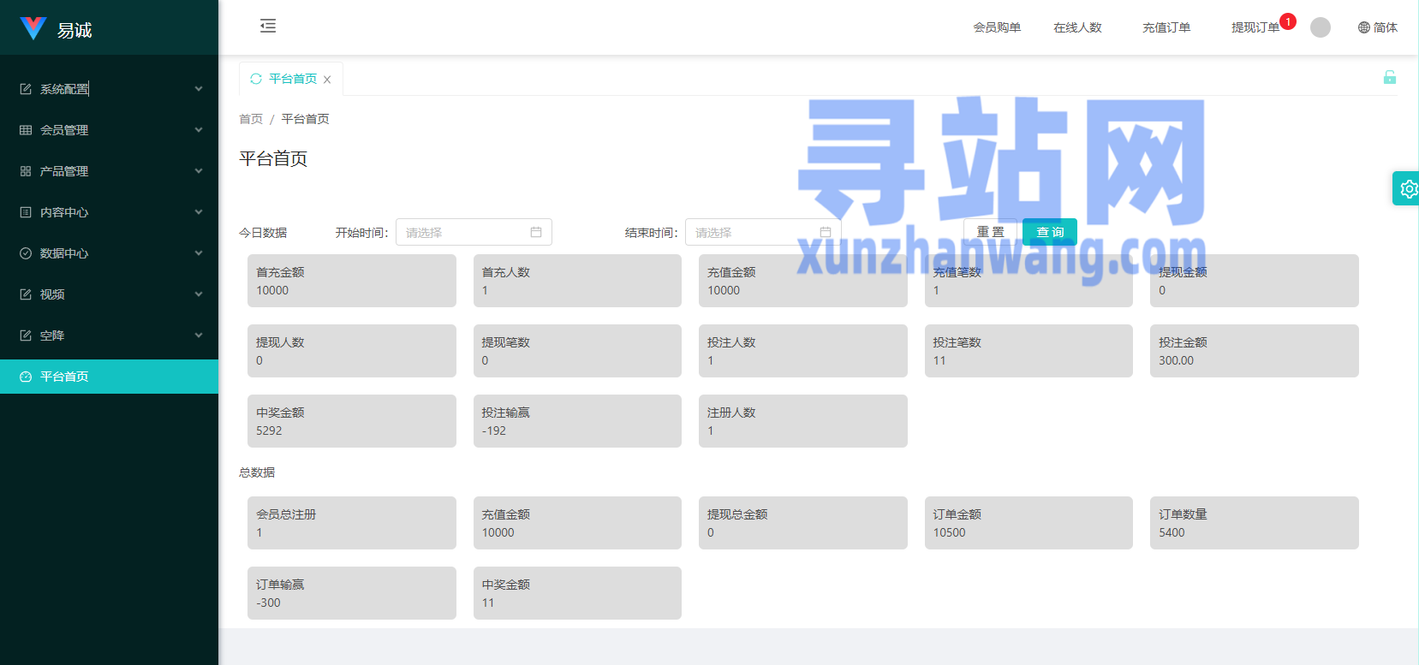The width and height of the screenshot is (1419, 665).
Task: Click the Vue logo beside 易诚
Action: 33,28
